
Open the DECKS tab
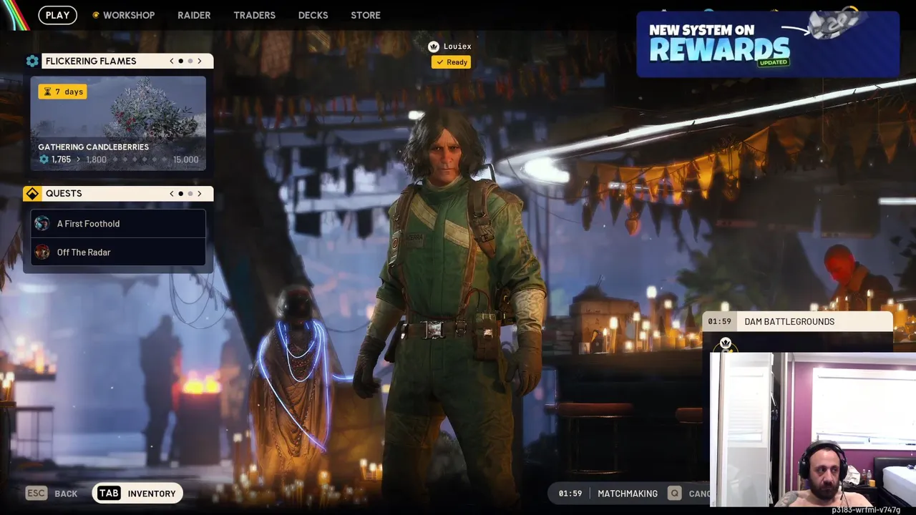(313, 15)
